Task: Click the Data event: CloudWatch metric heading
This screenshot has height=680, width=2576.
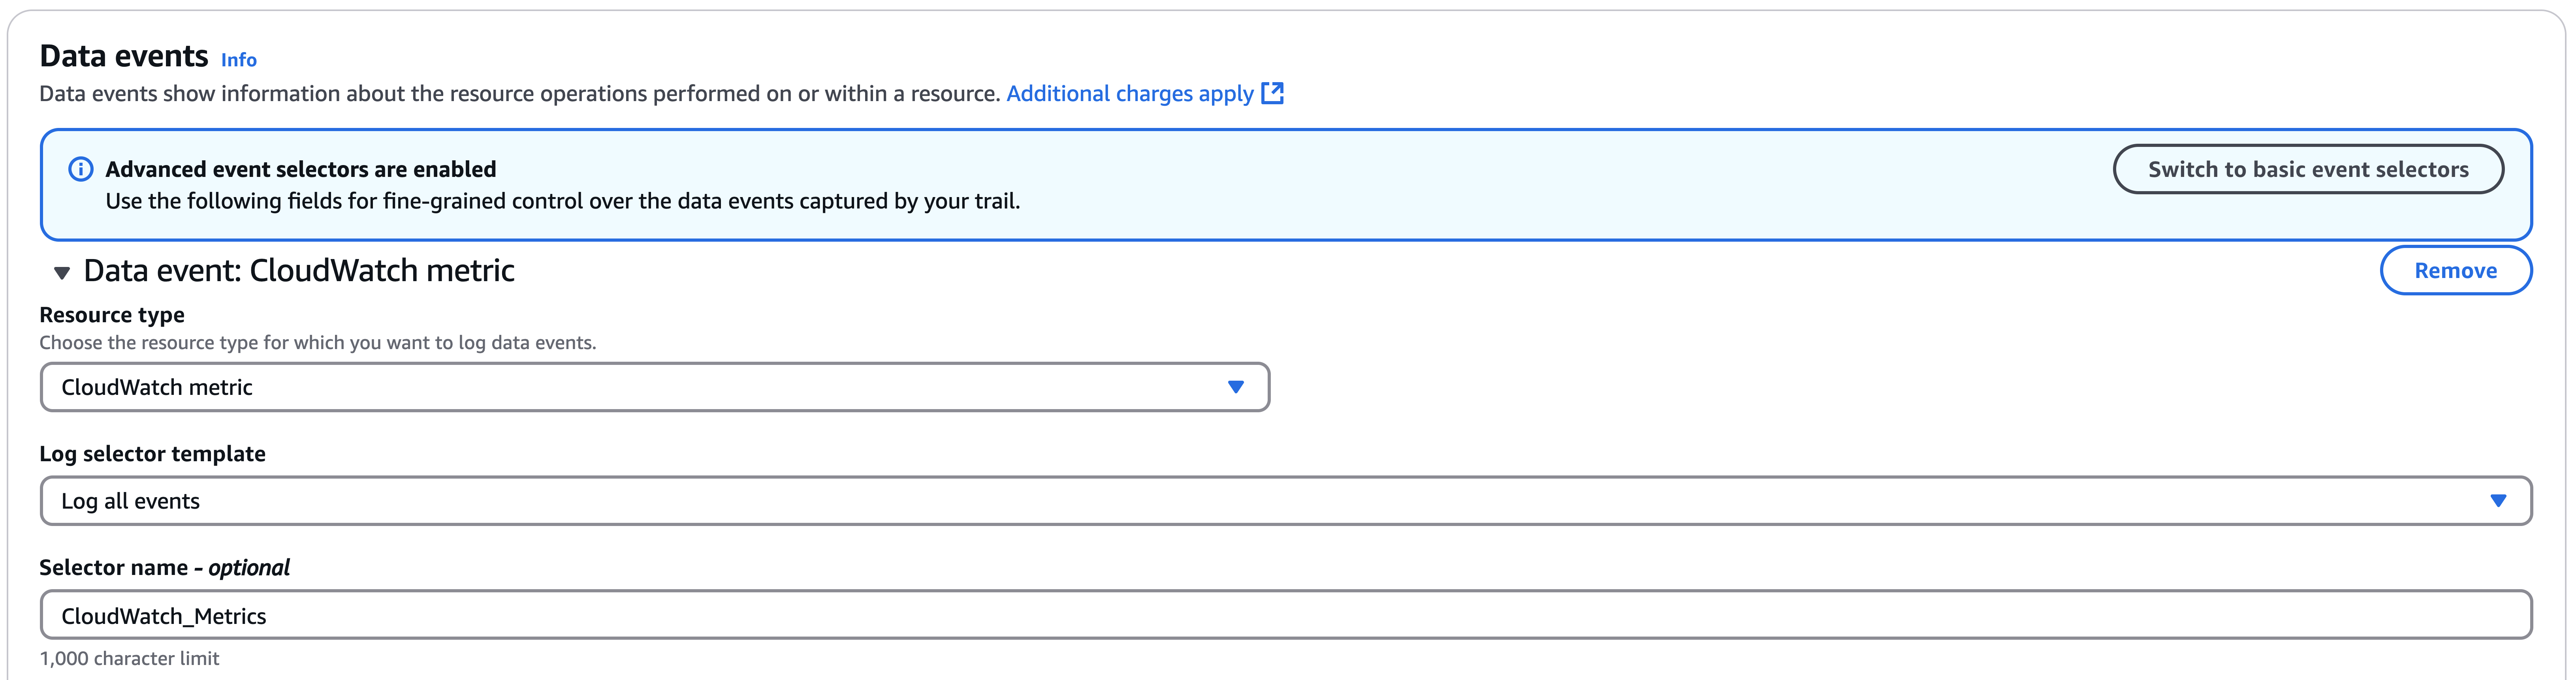Action: pyautogui.click(x=299, y=270)
